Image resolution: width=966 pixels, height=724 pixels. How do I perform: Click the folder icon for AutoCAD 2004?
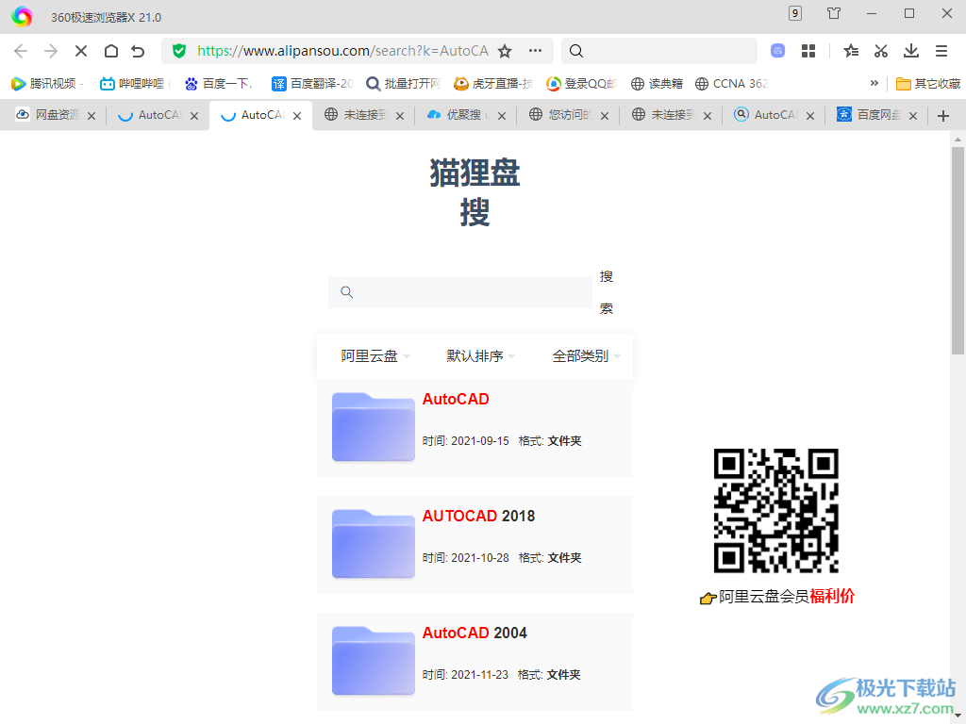coord(374,661)
